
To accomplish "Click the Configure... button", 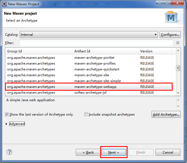I will [170, 35].
